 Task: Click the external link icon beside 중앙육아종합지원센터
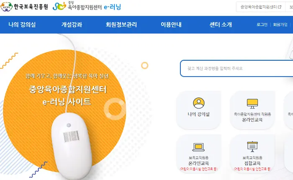coord(280,7)
